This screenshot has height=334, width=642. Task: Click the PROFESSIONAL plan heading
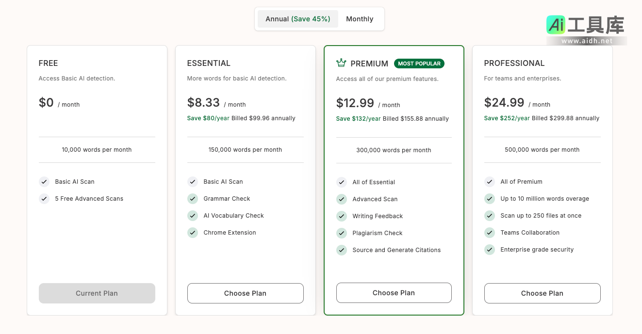click(514, 63)
